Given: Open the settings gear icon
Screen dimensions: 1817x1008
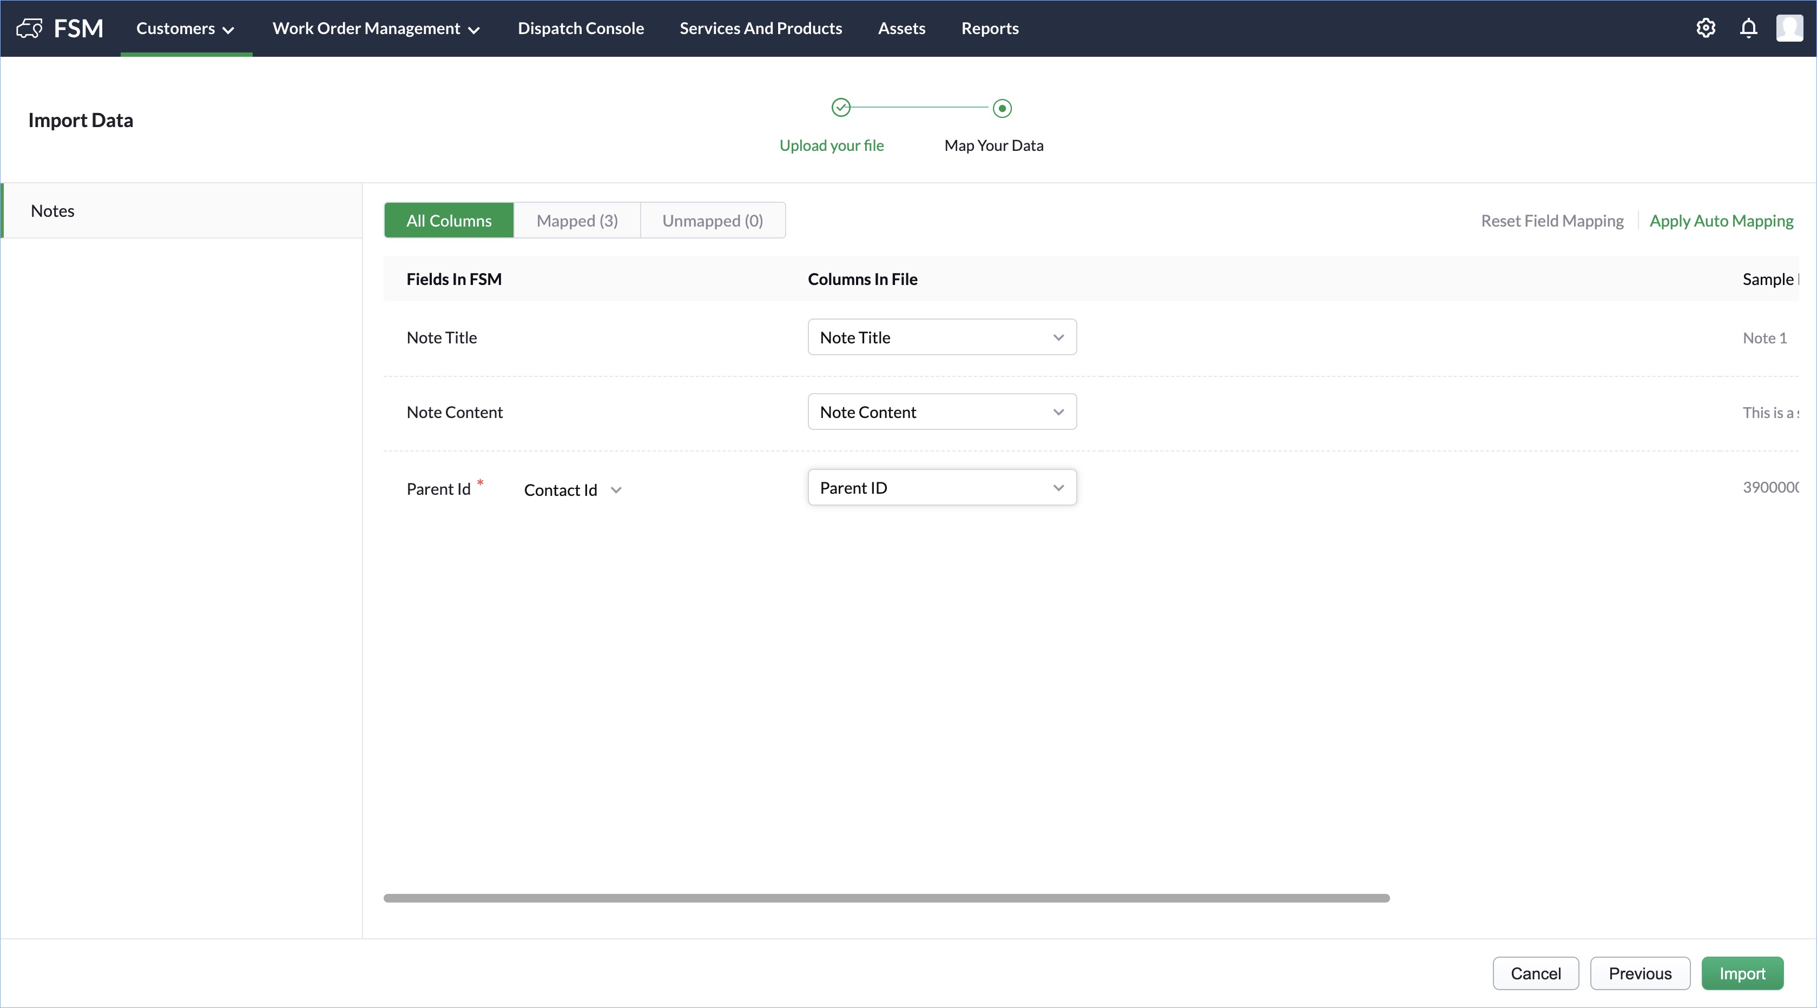Looking at the screenshot, I should tap(1706, 28).
